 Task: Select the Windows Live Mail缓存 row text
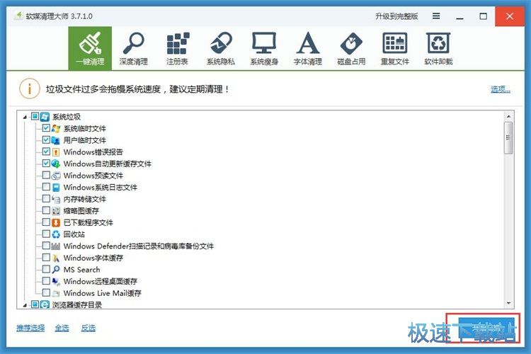(102, 293)
